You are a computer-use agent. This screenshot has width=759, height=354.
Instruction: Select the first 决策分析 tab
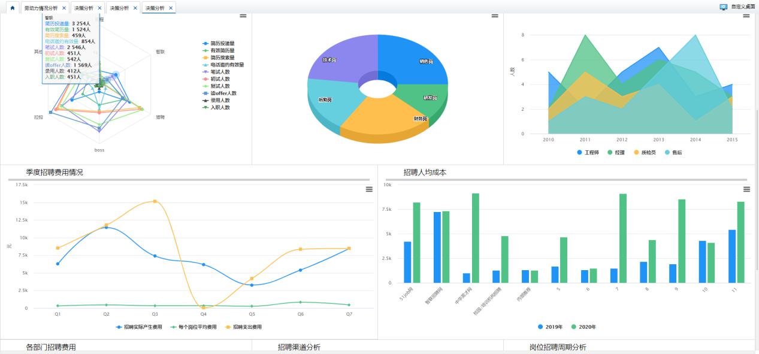click(83, 8)
